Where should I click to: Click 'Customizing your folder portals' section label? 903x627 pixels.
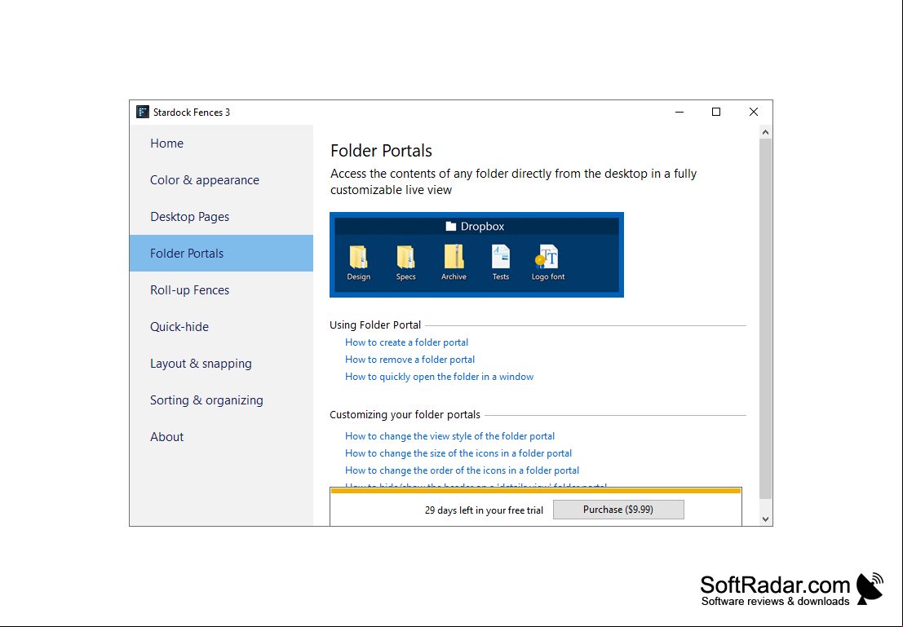tap(405, 414)
